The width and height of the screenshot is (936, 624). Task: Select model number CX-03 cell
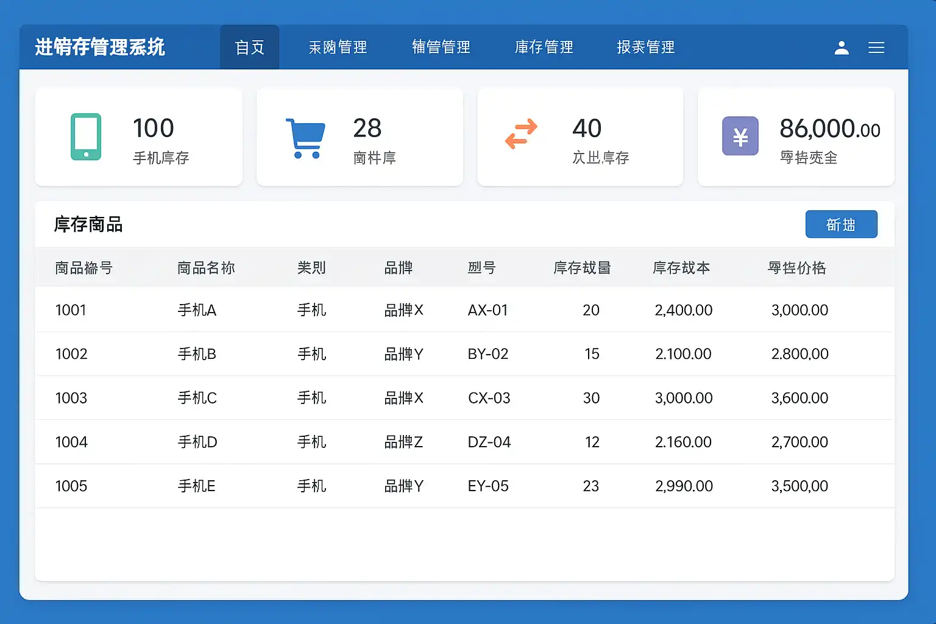[x=489, y=398]
